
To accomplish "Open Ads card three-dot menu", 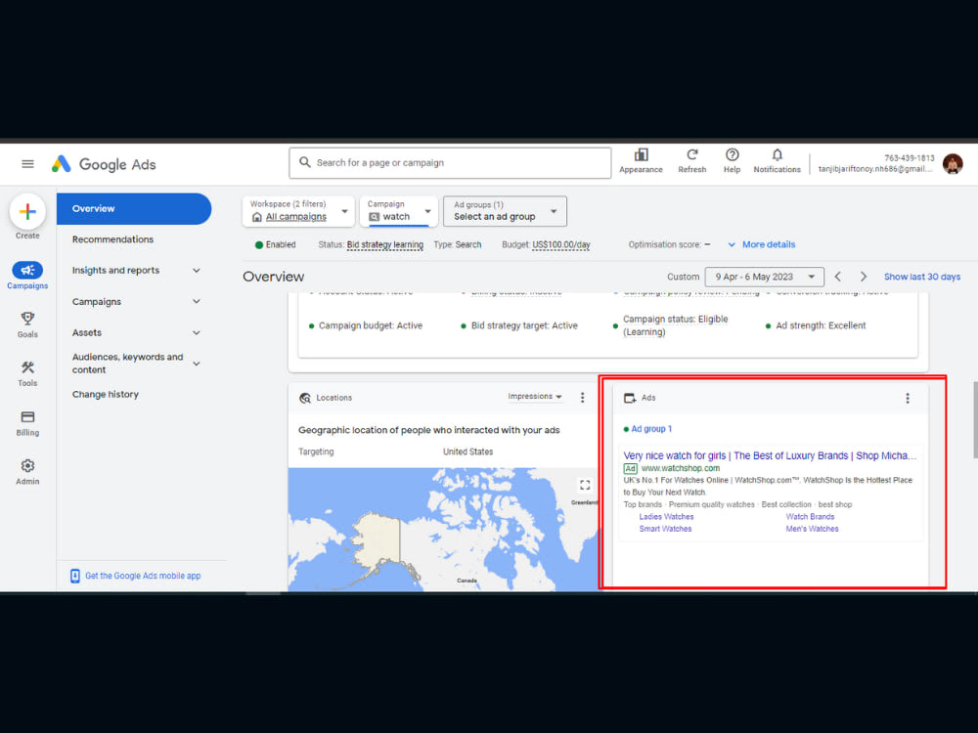I will 908,398.
